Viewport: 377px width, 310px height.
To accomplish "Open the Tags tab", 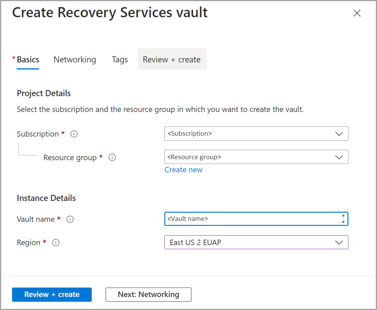I will [119, 59].
